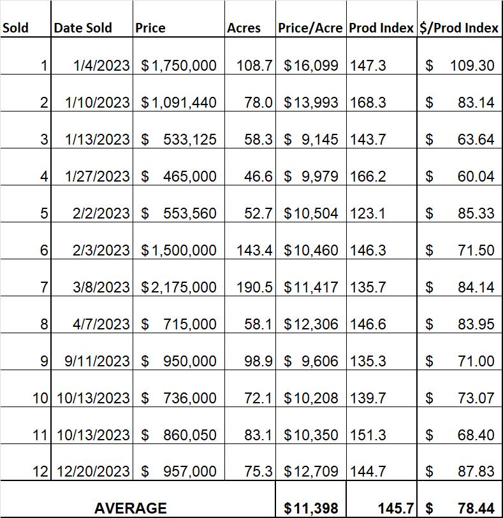This screenshot has width=503, height=518.
Task: Click the acres cell 58.3
Action: pyautogui.click(x=250, y=130)
